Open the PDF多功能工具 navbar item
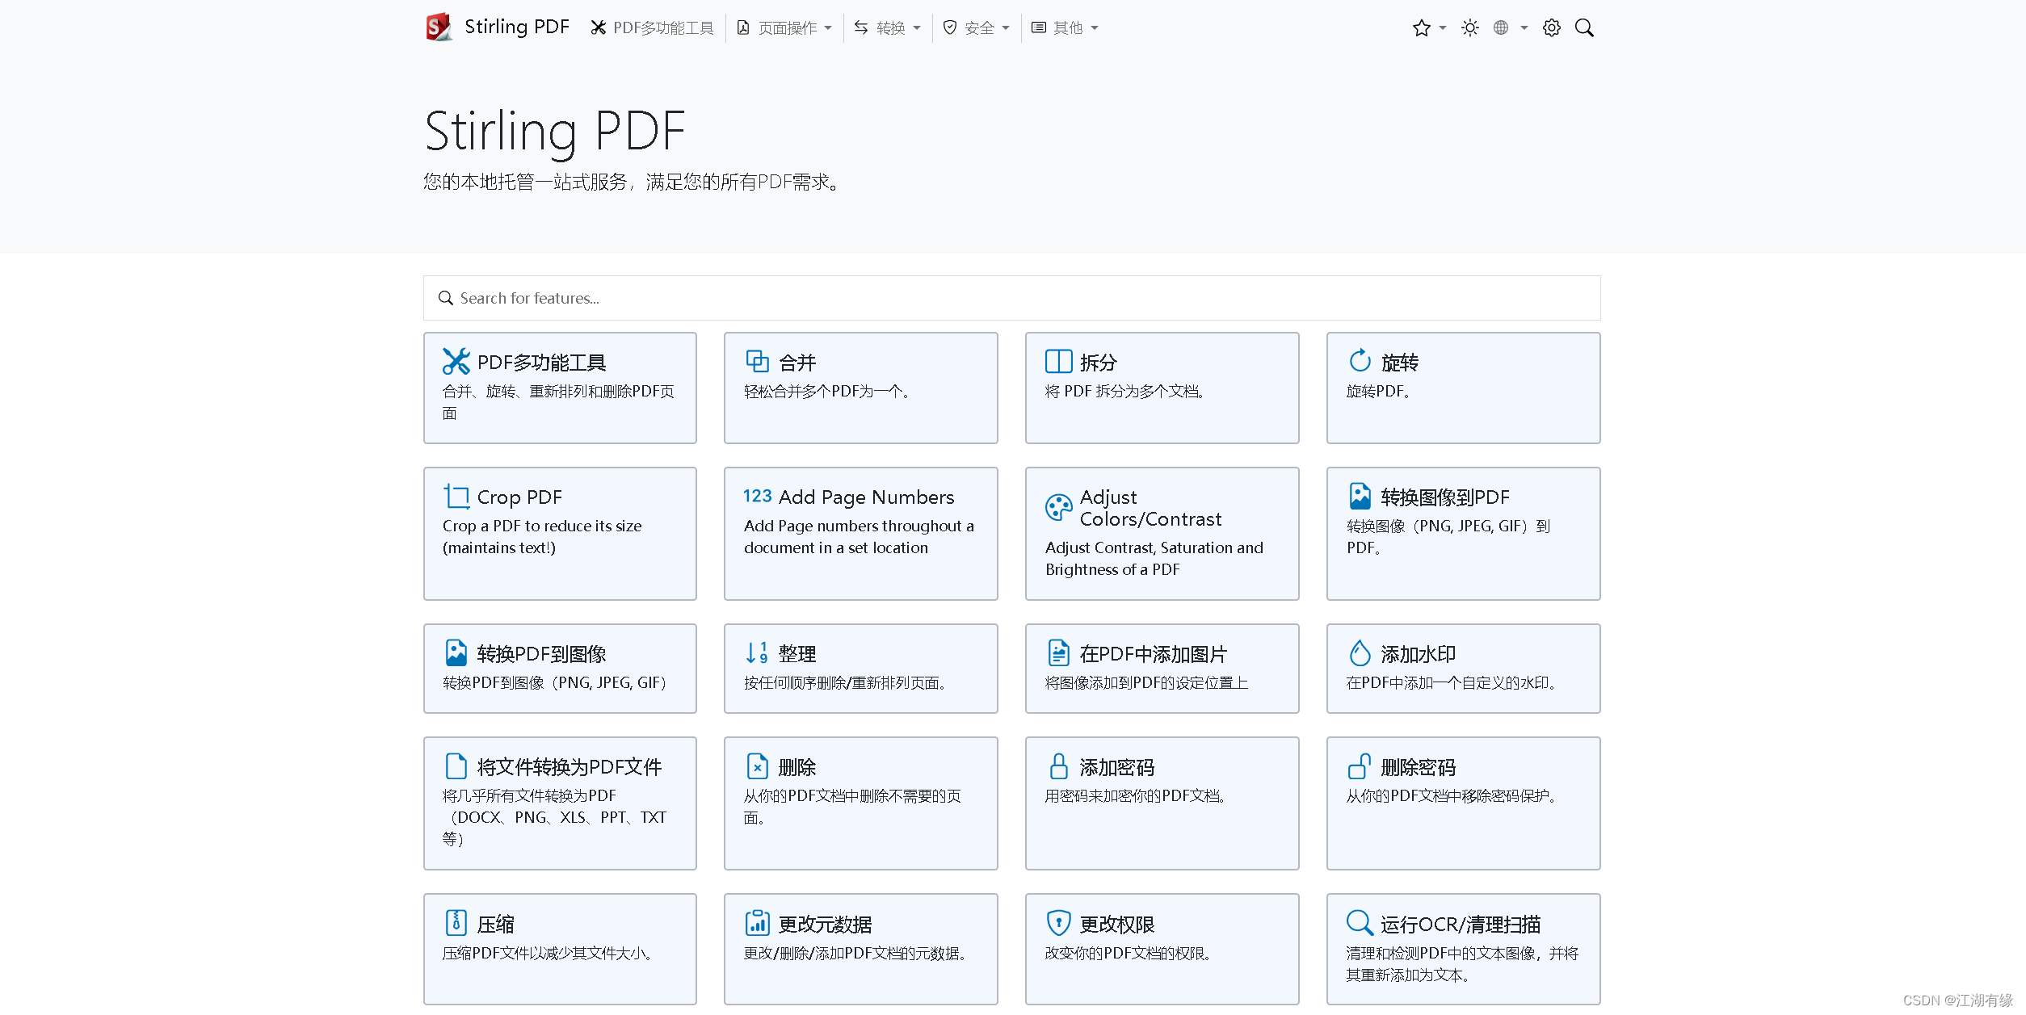This screenshot has height=1015, width=2026. 652,28
